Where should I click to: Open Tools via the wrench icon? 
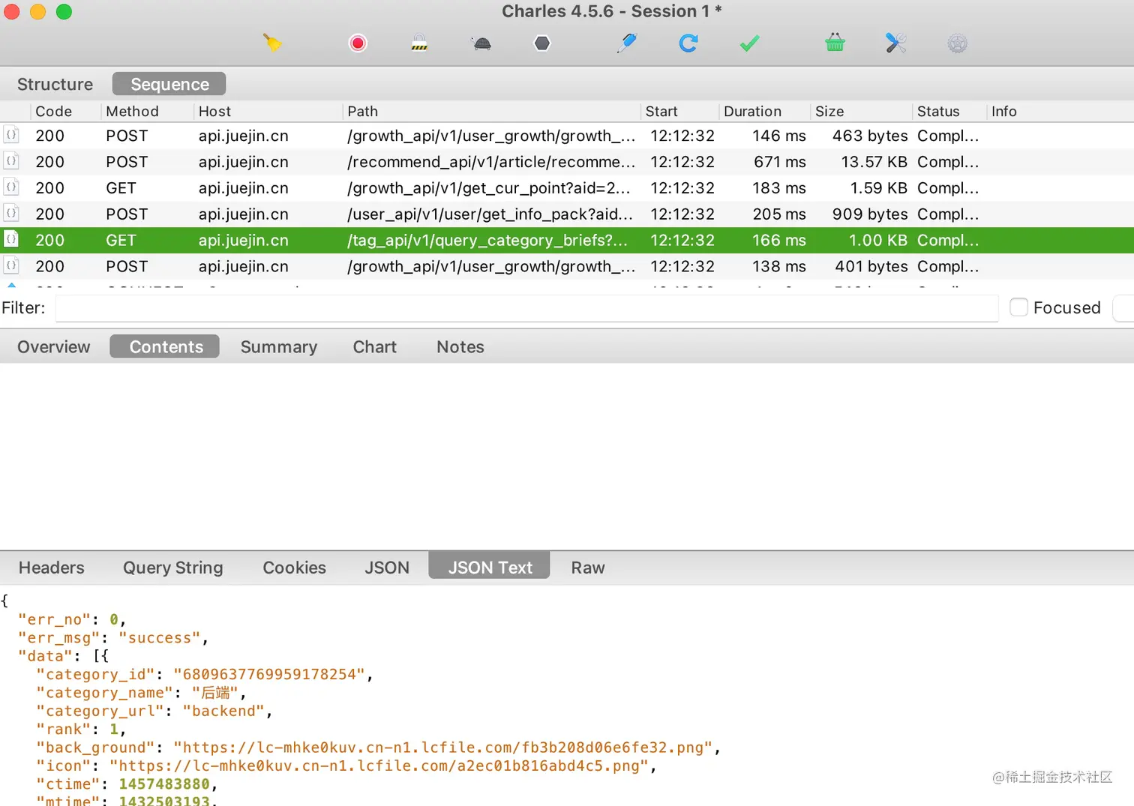tap(895, 43)
